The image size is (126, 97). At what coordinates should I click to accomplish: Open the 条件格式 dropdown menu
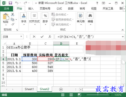pos(60,15)
